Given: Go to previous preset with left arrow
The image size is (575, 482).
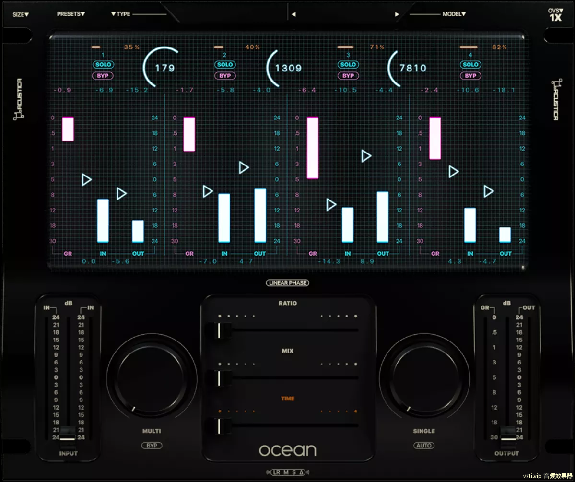Looking at the screenshot, I should 293,14.
